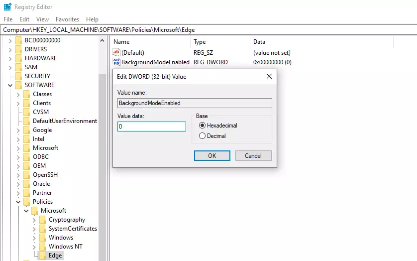Click the Edge folder icon
The width and height of the screenshot is (417, 261).
(x=42, y=256)
